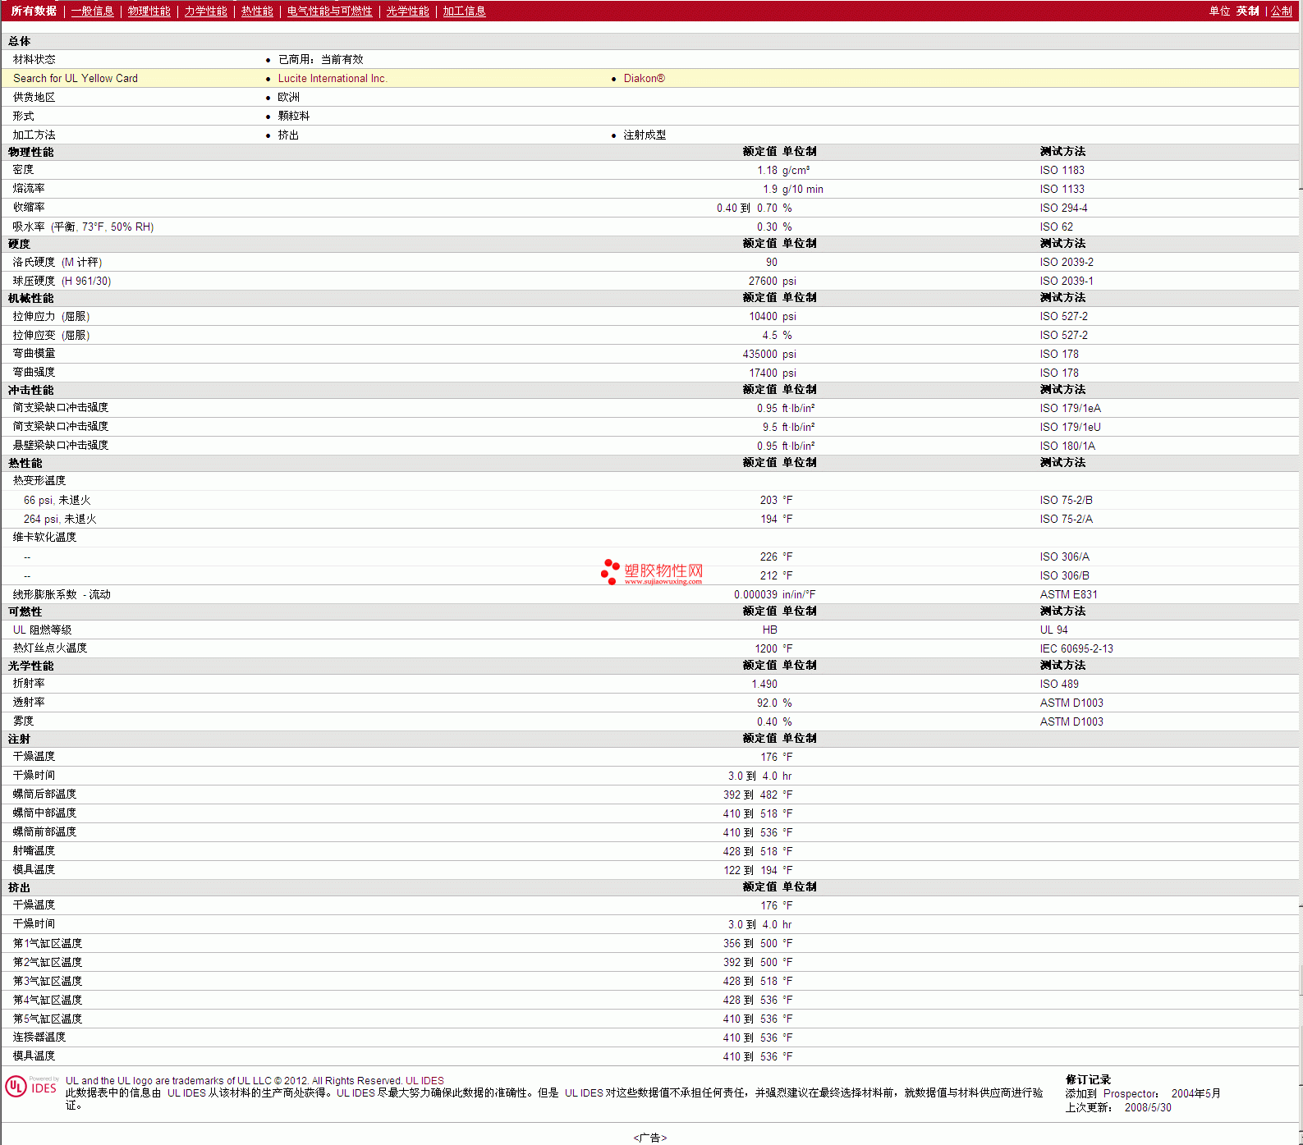
Task: Click the 供货地区 row label
Action: (x=34, y=97)
